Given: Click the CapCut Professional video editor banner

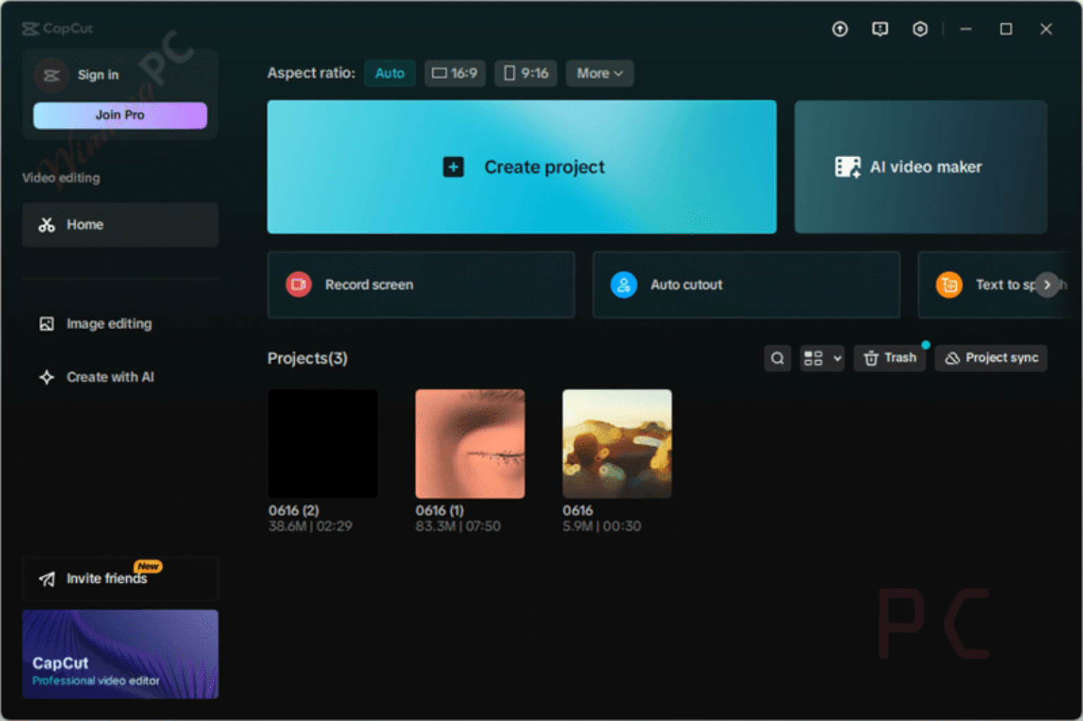Looking at the screenshot, I should 120,654.
